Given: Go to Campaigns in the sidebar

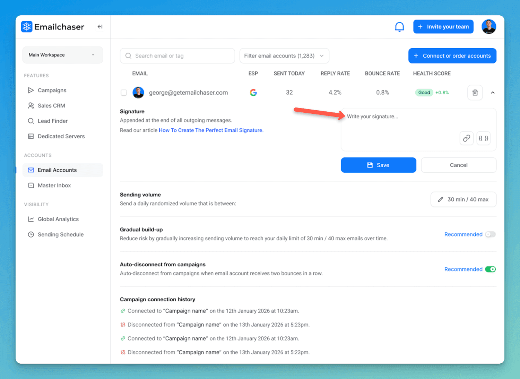Looking at the screenshot, I should click(52, 90).
